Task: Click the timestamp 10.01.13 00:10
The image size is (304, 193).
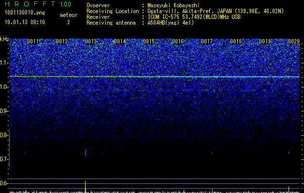Action: point(25,22)
